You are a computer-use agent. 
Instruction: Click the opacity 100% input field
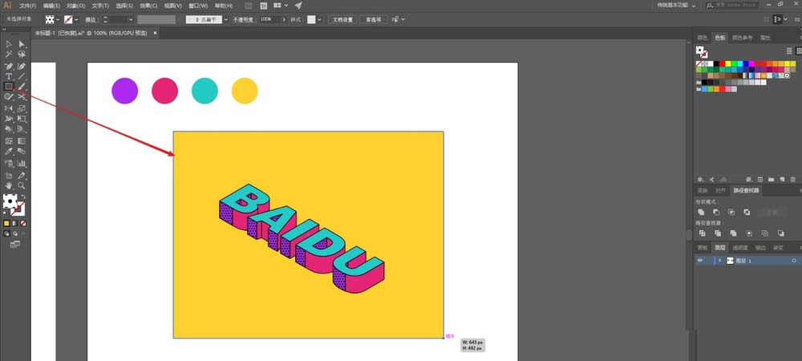tap(269, 19)
